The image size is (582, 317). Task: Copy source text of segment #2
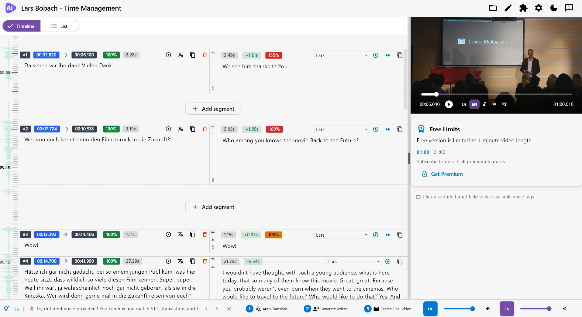(193, 129)
